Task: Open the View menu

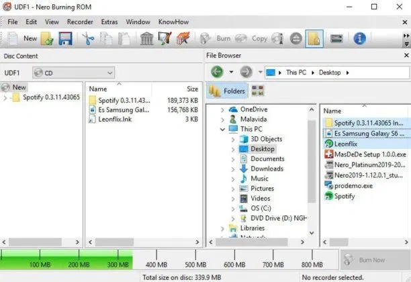Action: [52, 22]
